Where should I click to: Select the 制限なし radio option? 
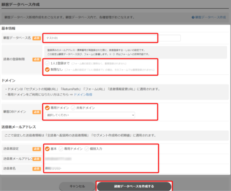click(x=47, y=70)
